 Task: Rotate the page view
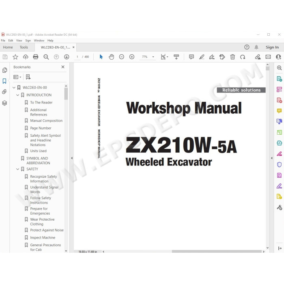pyautogui.click(x=243, y=57)
